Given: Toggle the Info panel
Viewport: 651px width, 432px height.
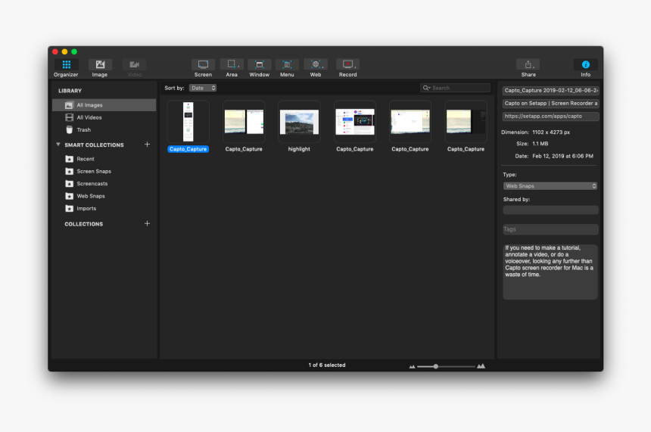Looking at the screenshot, I should click(x=585, y=65).
